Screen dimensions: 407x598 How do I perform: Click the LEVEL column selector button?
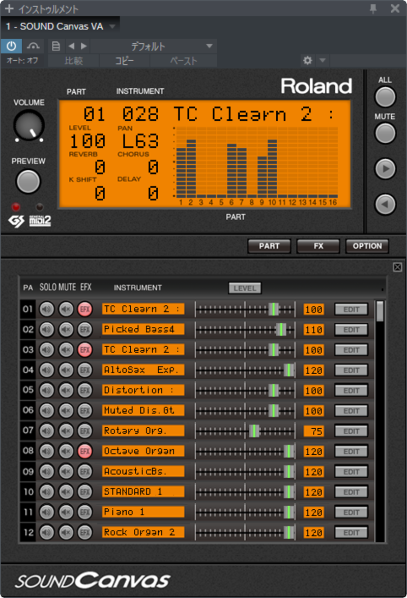pyautogui.click(x=245, y=289)
